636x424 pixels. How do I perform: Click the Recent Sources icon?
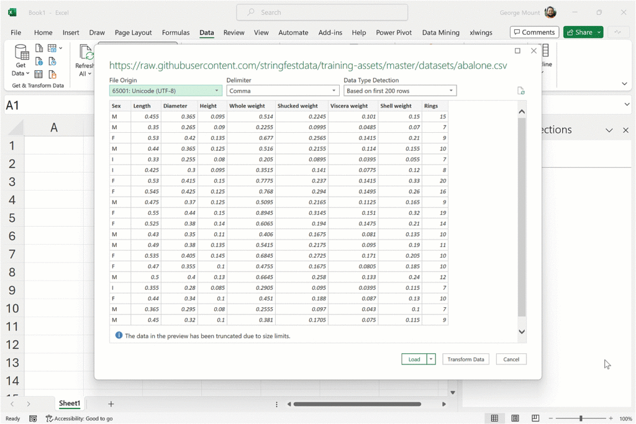(x=52, y=61)
